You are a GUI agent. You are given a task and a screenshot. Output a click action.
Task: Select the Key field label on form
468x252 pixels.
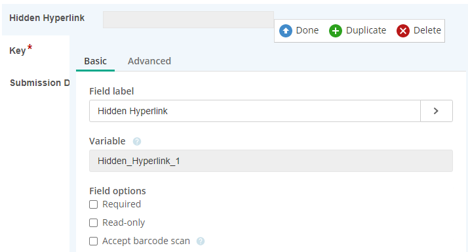coord(18,51)
